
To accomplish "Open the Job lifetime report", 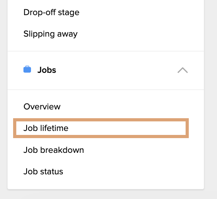I will tap(101, 128).
